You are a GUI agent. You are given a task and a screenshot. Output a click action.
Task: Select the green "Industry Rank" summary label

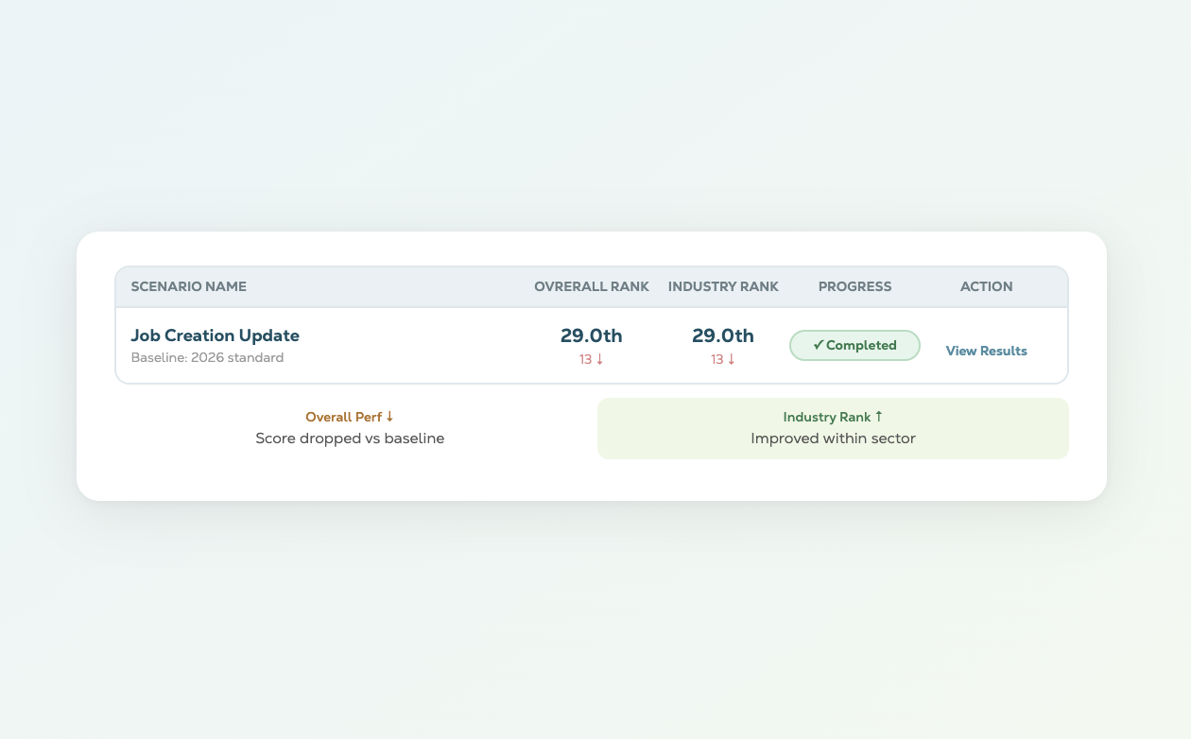point(826,417)
